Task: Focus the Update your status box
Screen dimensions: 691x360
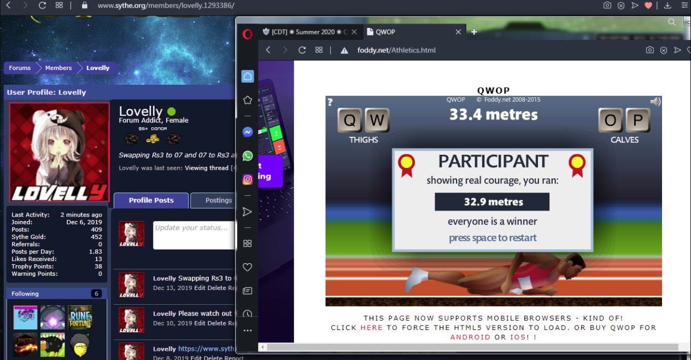Action: click(x=194, y=235)
